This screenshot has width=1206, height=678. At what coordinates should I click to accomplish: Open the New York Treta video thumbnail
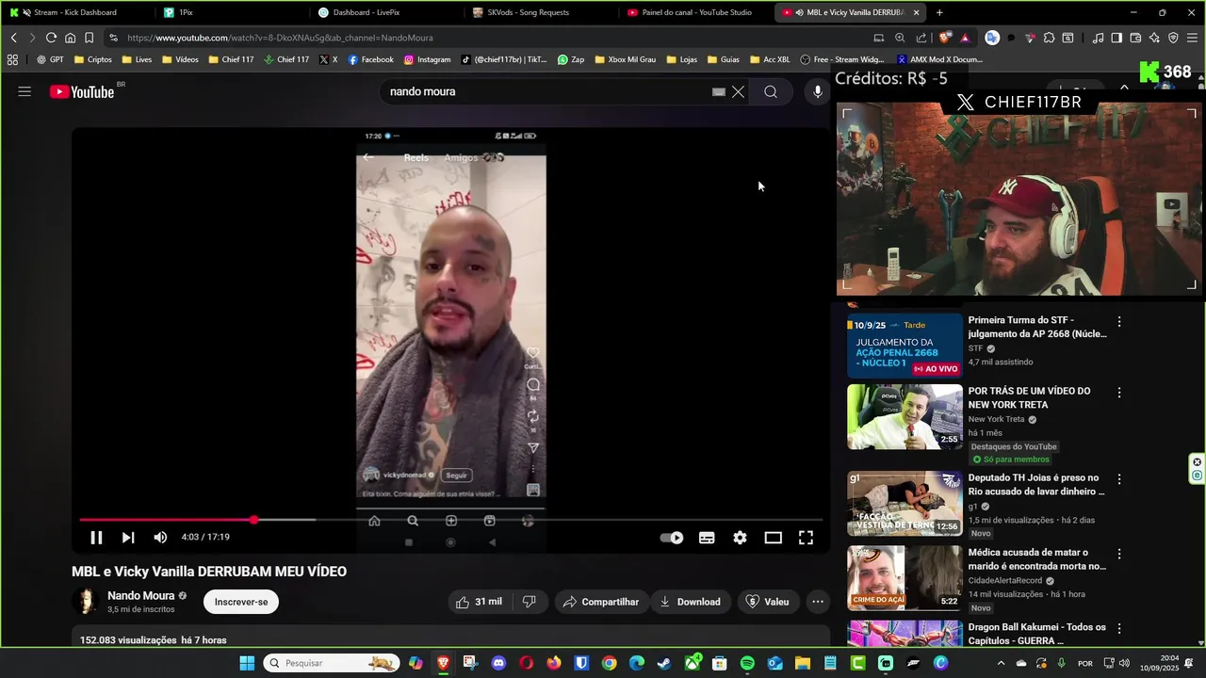(904, 417)
